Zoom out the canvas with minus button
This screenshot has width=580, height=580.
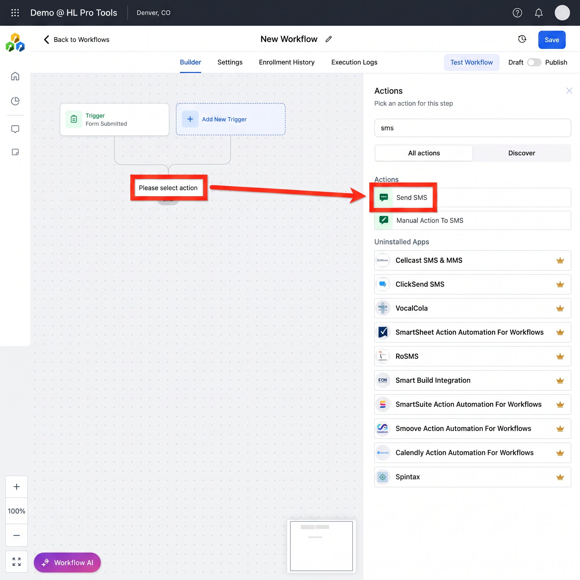[x=16, y=535]
